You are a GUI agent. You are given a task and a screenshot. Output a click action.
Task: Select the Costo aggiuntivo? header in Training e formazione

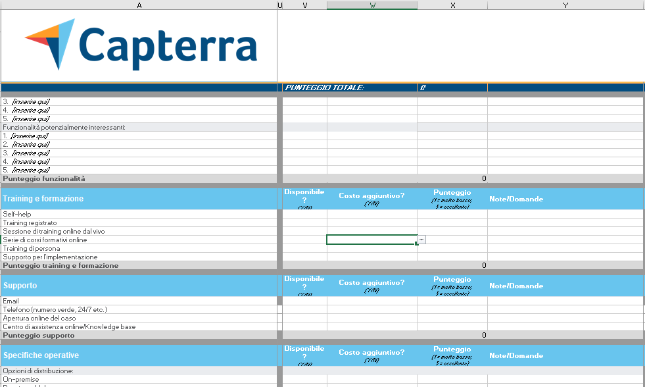pyautogui.click(x=371, y=198)
